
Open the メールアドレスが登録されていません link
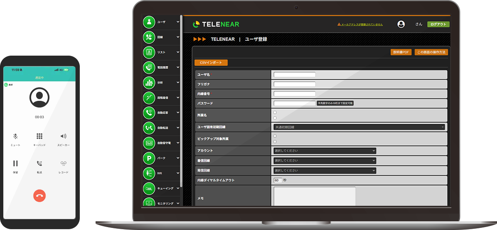pos(362,24)
